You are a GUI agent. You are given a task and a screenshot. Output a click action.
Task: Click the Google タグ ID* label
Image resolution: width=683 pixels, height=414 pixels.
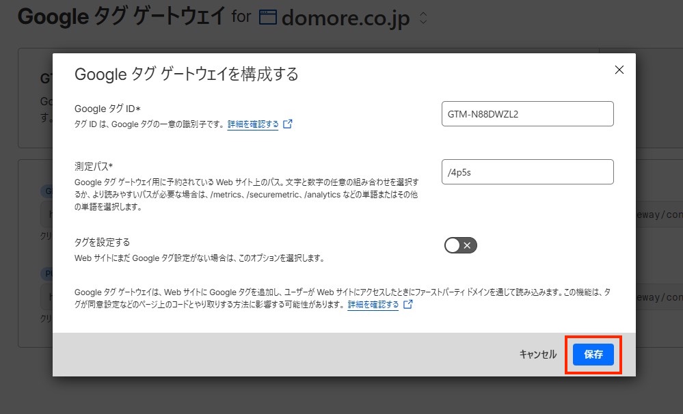click(107, 109)
